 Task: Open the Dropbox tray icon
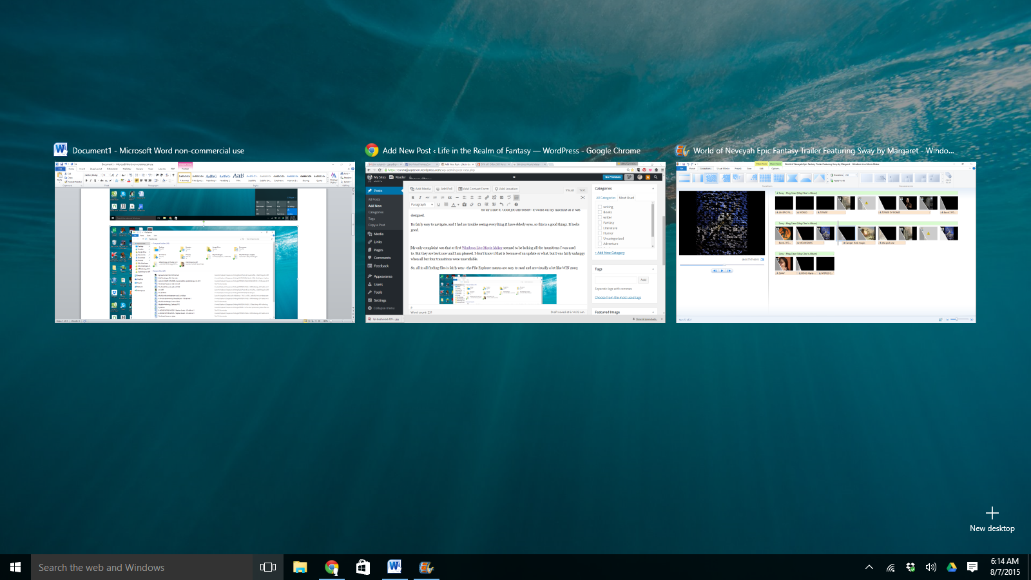(x=911, y=567)
